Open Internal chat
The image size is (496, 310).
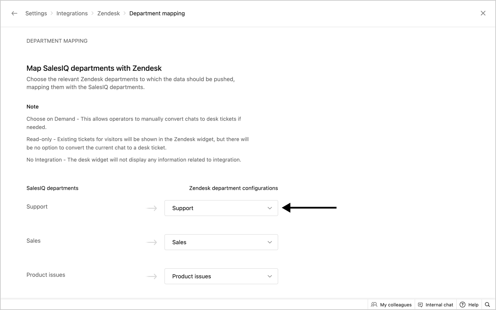[x=439, y=304]
